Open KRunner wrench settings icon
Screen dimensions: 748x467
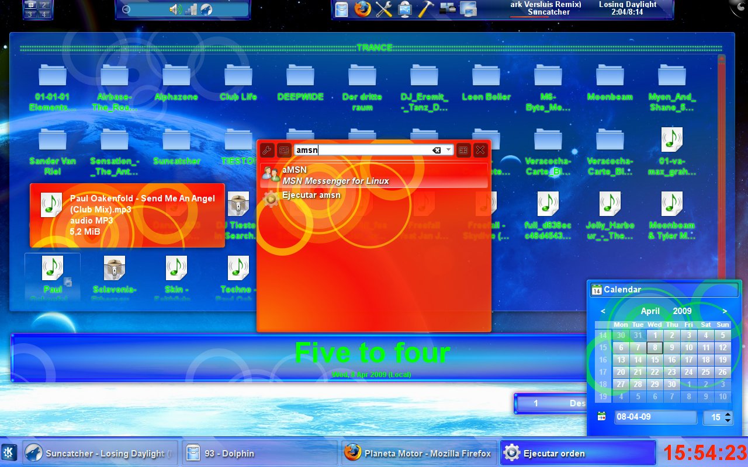click(266, 150)
